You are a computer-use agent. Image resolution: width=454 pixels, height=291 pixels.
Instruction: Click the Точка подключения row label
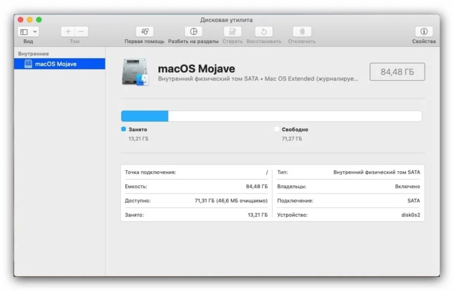click(x=150, y=172)
